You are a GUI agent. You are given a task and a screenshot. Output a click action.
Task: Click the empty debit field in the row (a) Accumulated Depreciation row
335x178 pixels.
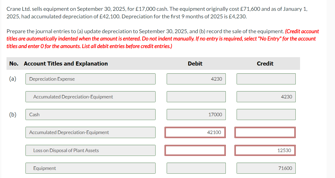[196, 97]
